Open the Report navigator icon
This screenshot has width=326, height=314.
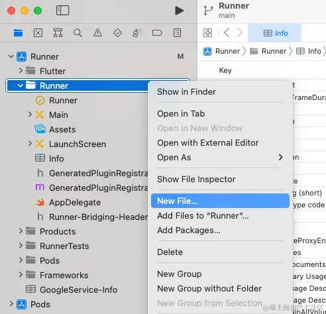[x=177, y=33]
